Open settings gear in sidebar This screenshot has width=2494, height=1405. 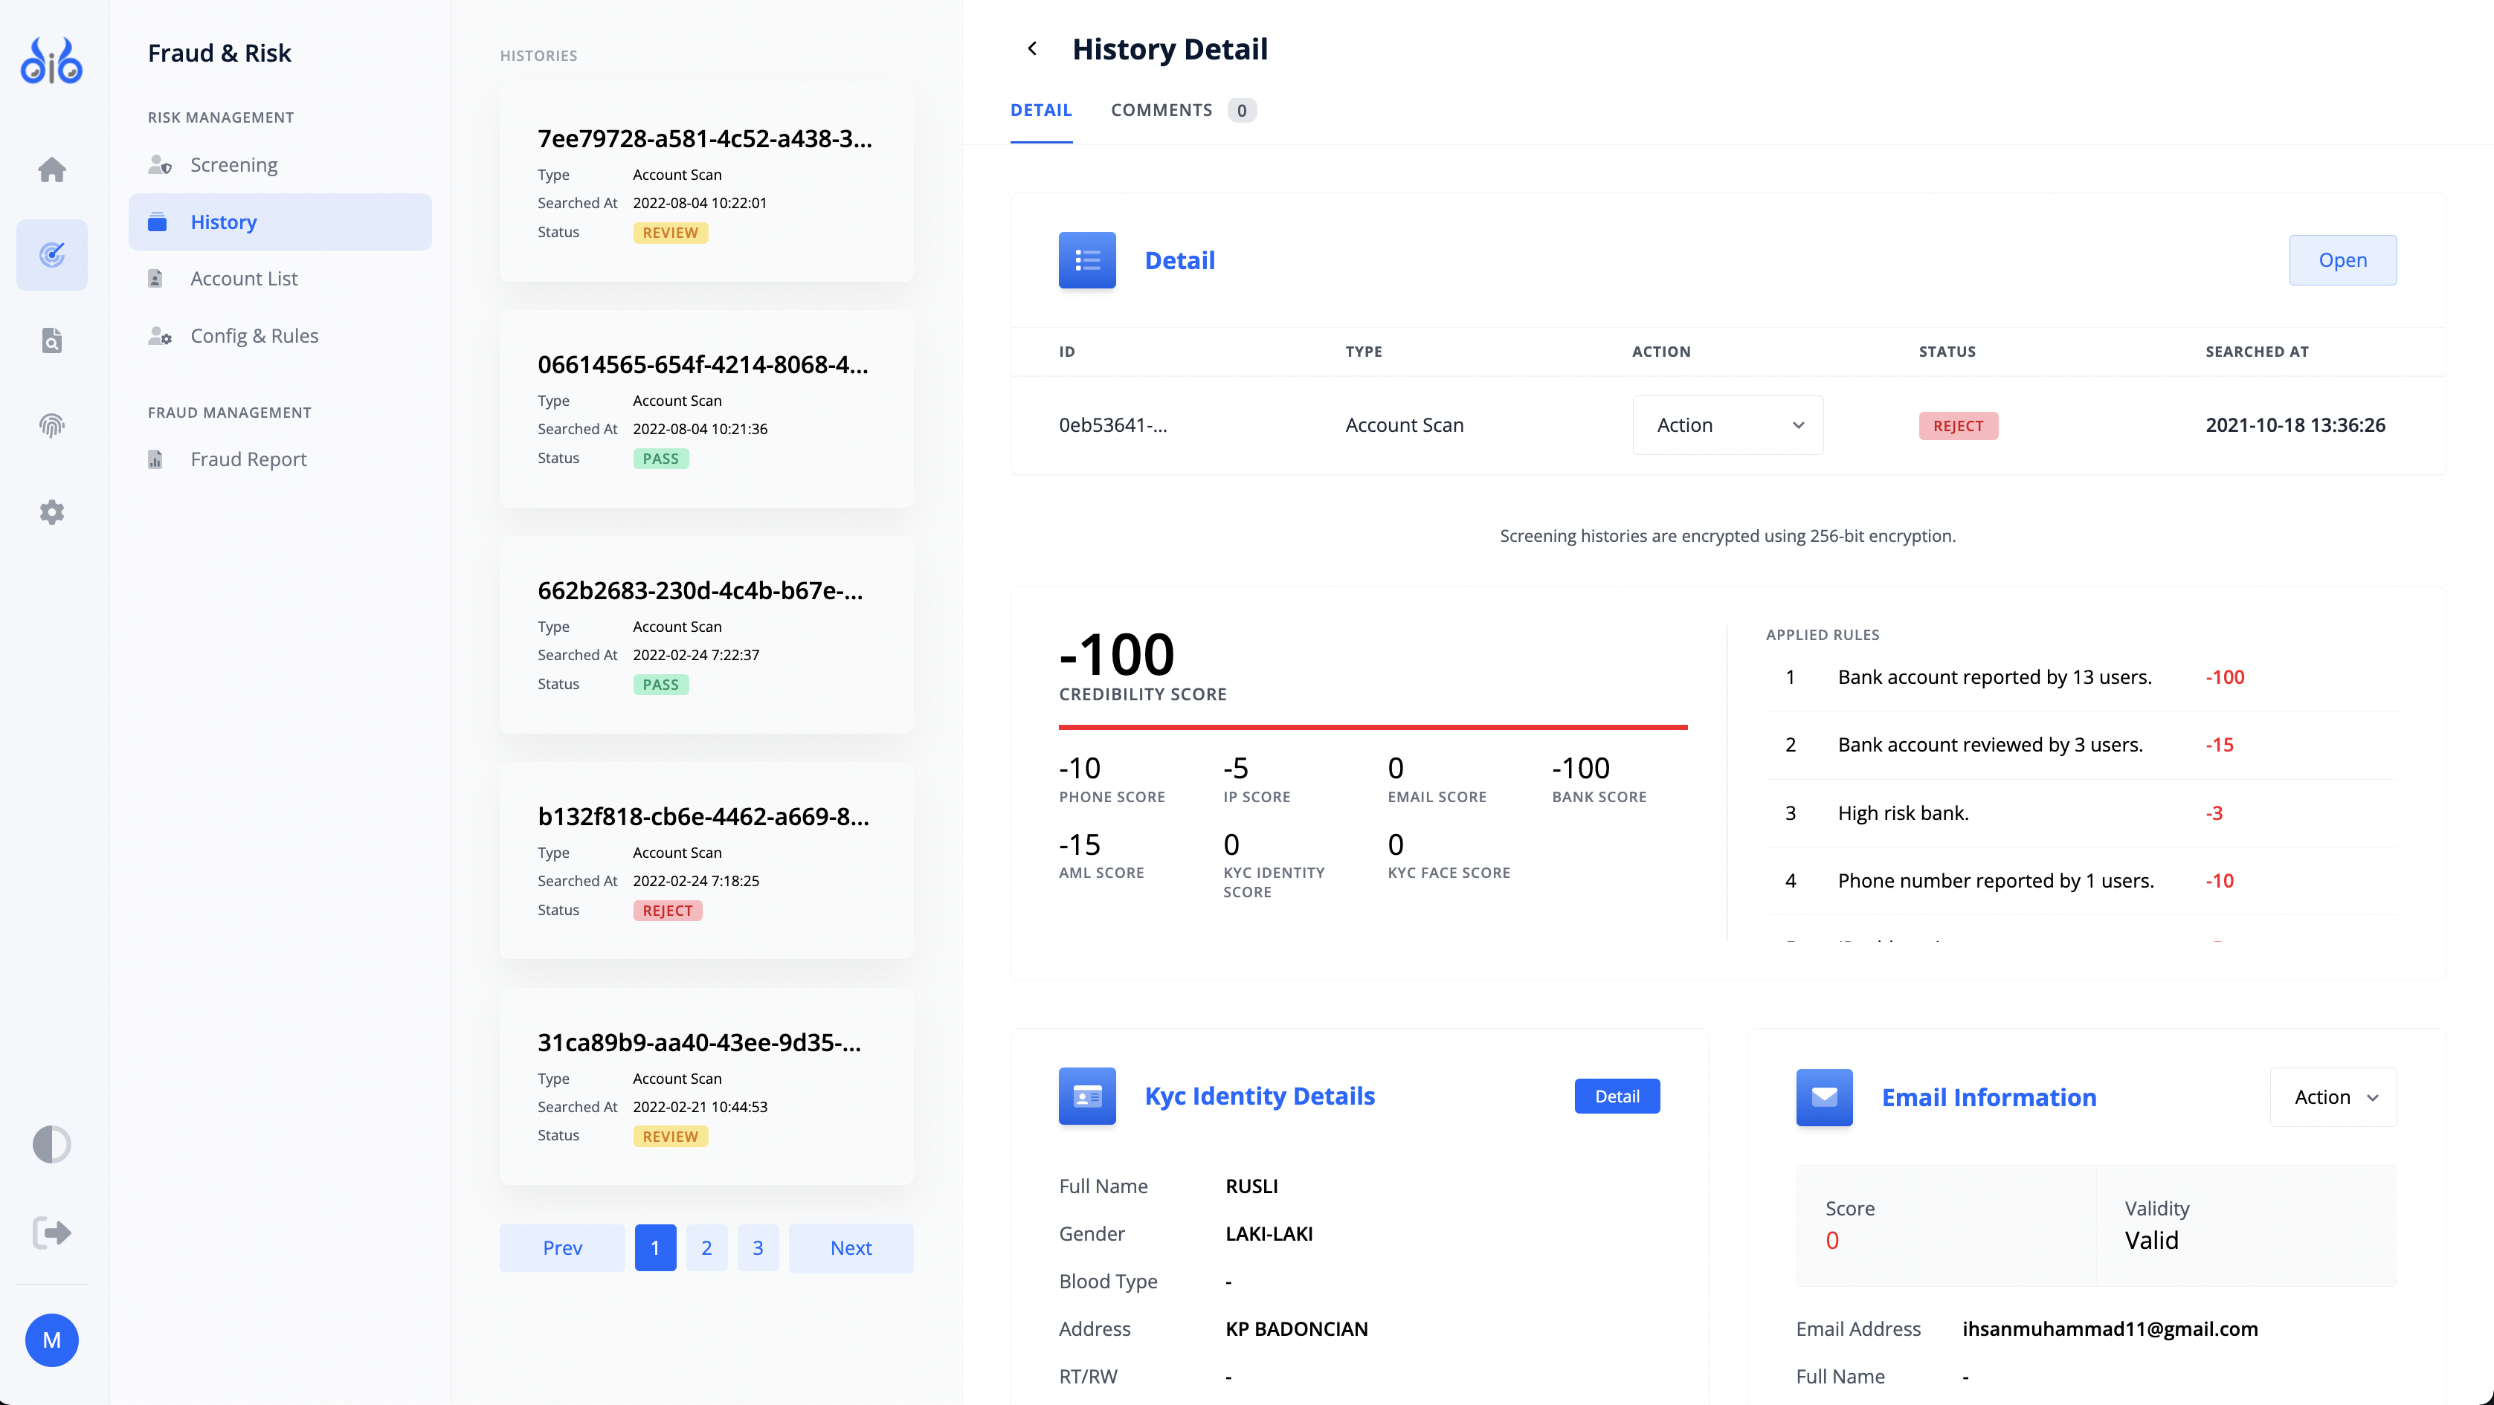coord(51,512)
